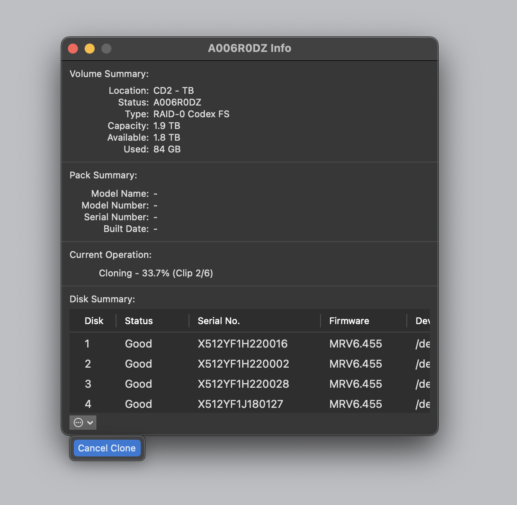Viewport: 517px width, 505px height.
Task: Expand the action menu chevron
Action: pos(90,423)
